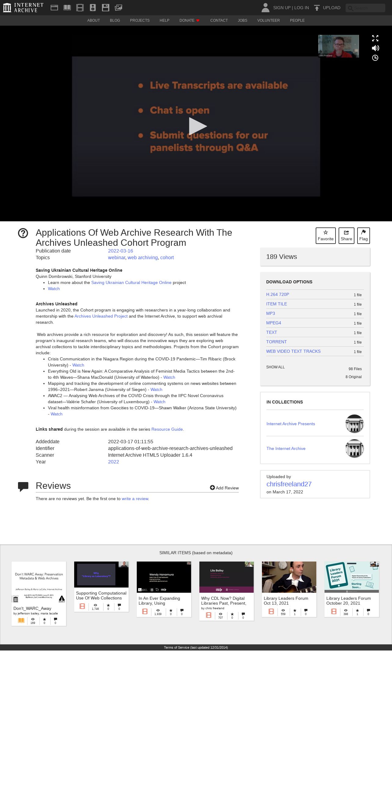This screenshot has width=392, height=785.
Task: Open the Audio speaker icon
Action: (x=93, y=8)
